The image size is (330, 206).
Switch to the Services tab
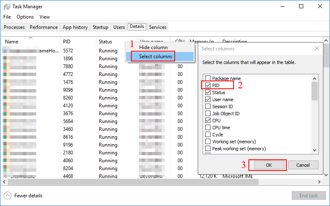coord(158,27)
